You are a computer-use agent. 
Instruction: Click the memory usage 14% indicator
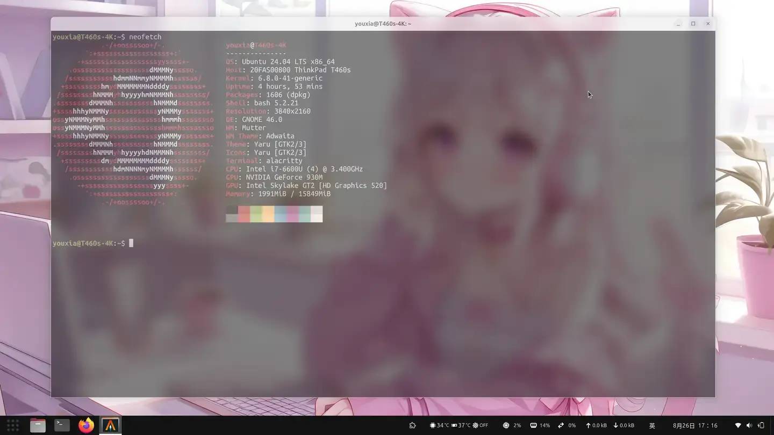tap(540, 425)
